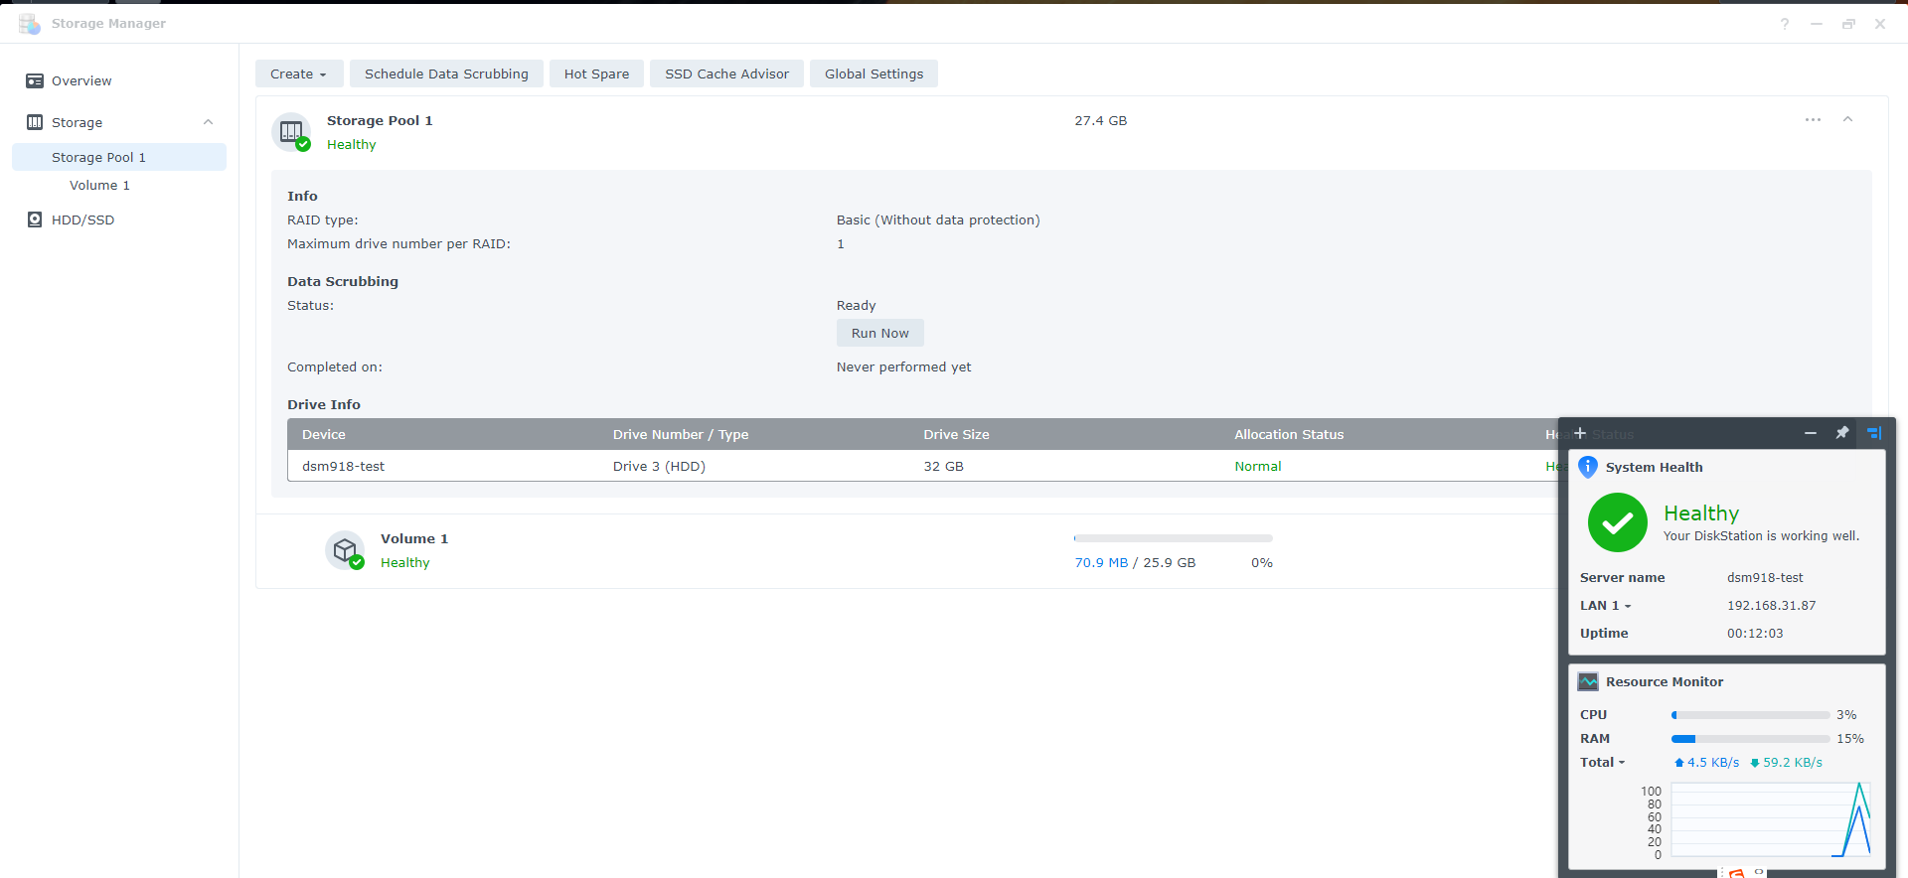The image size is (1908, 878).
Task: Click Run Now for data scrubbing
Action: pyautogui.click(x=880, y=333)
